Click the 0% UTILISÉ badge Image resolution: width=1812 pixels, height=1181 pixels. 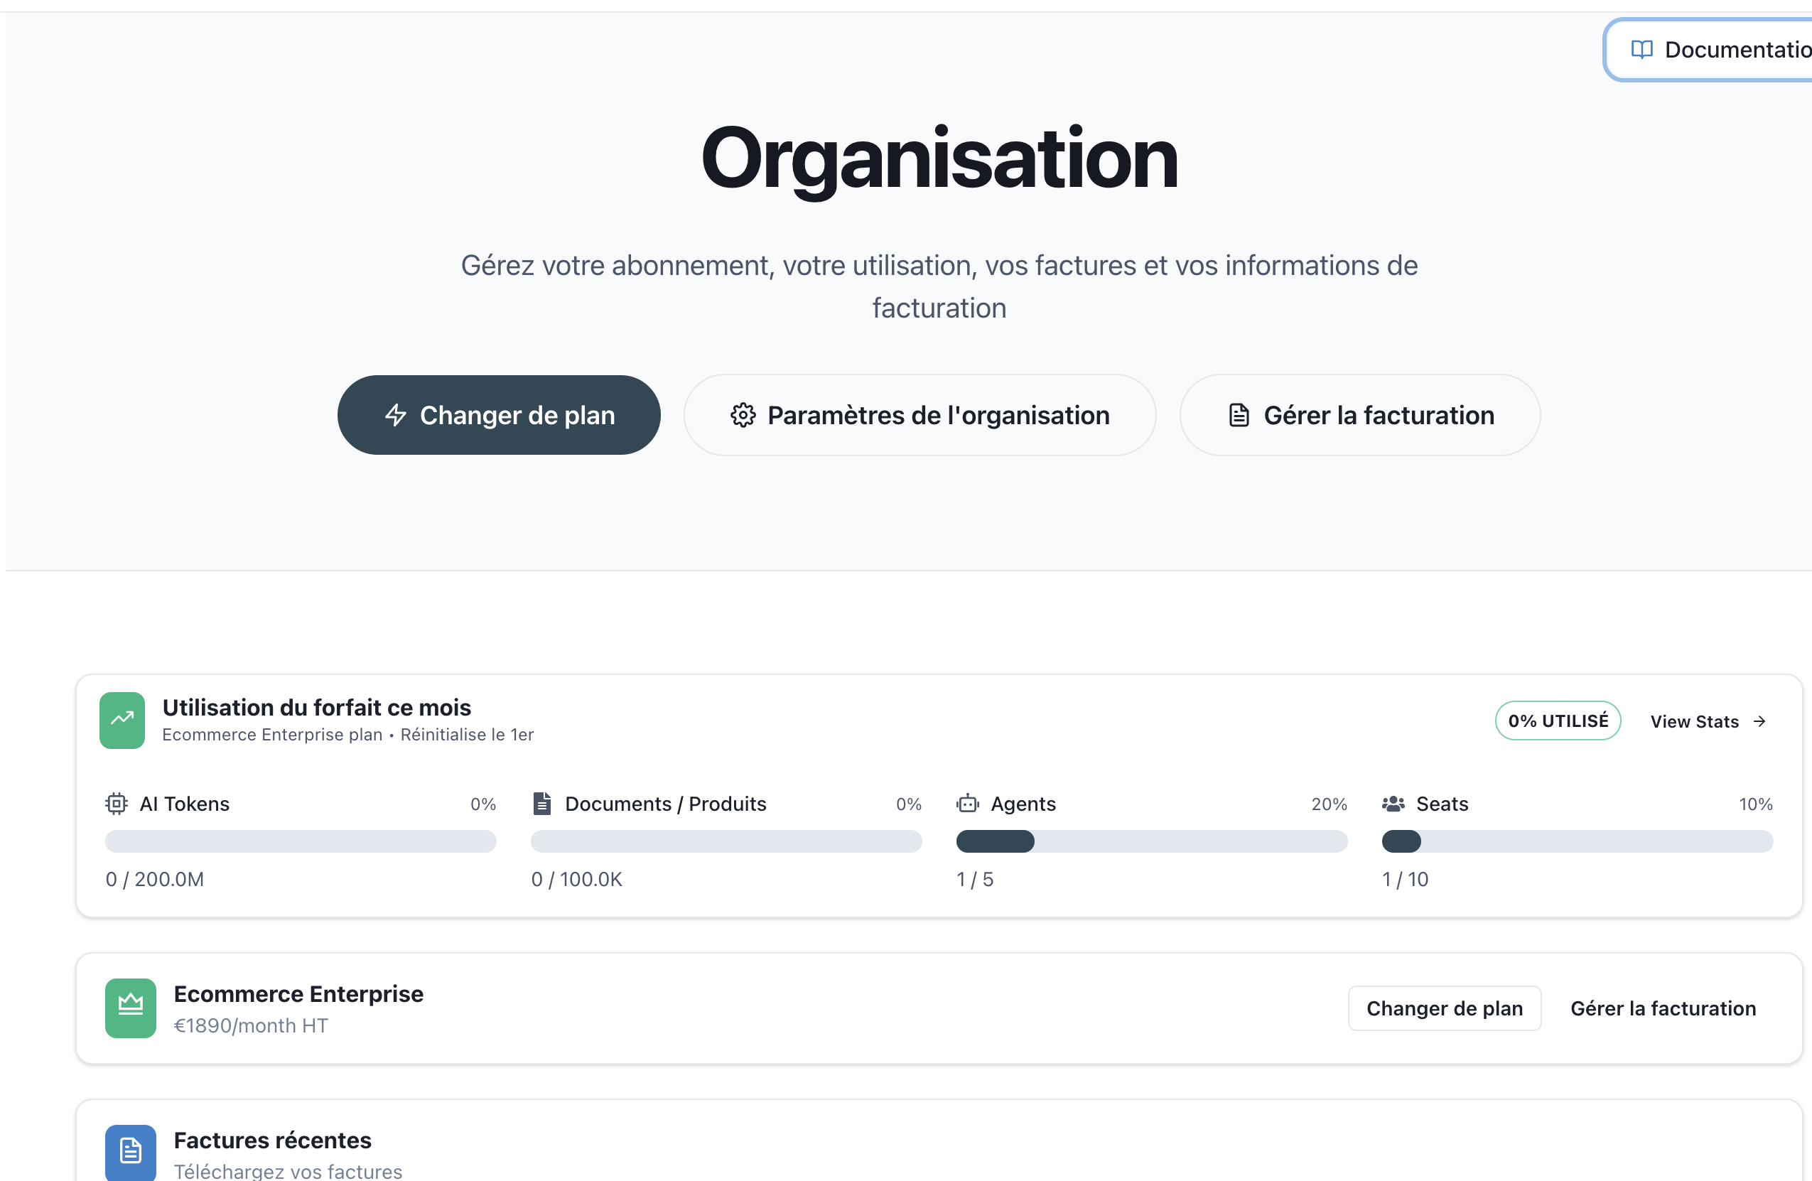coord(1558,721)
